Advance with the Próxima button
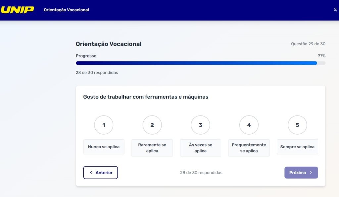This screenshot has width=339, height=197. 301,173
